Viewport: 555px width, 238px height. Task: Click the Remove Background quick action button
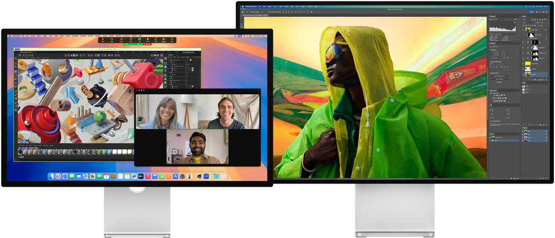point(499,76)
